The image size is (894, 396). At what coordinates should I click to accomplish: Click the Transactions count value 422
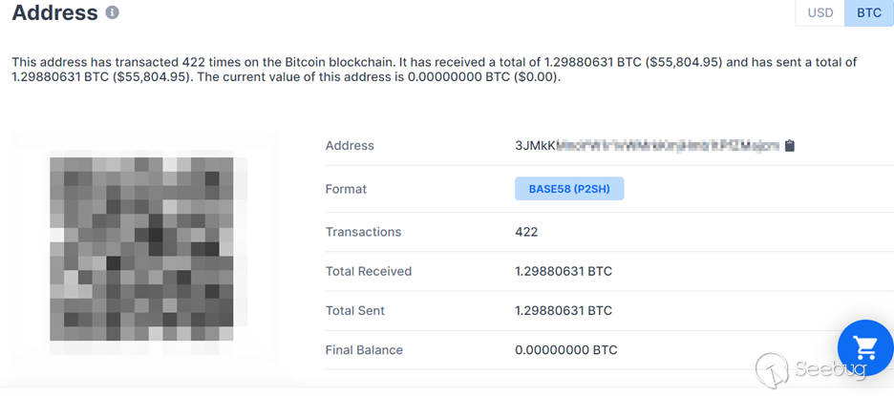[526, 232]
